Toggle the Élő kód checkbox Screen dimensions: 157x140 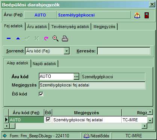coord(41,94)
